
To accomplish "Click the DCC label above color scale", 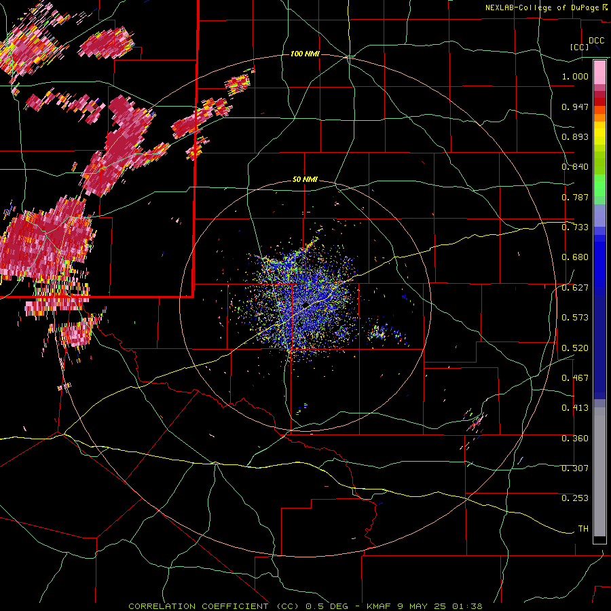I will [x=596, y=41].
